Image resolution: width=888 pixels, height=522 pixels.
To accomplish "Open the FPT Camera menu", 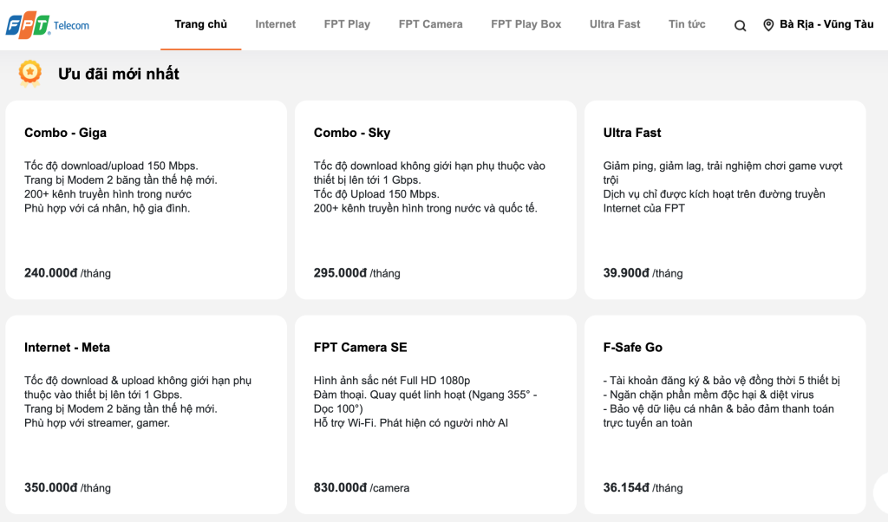I will click(x=430, y=24).
